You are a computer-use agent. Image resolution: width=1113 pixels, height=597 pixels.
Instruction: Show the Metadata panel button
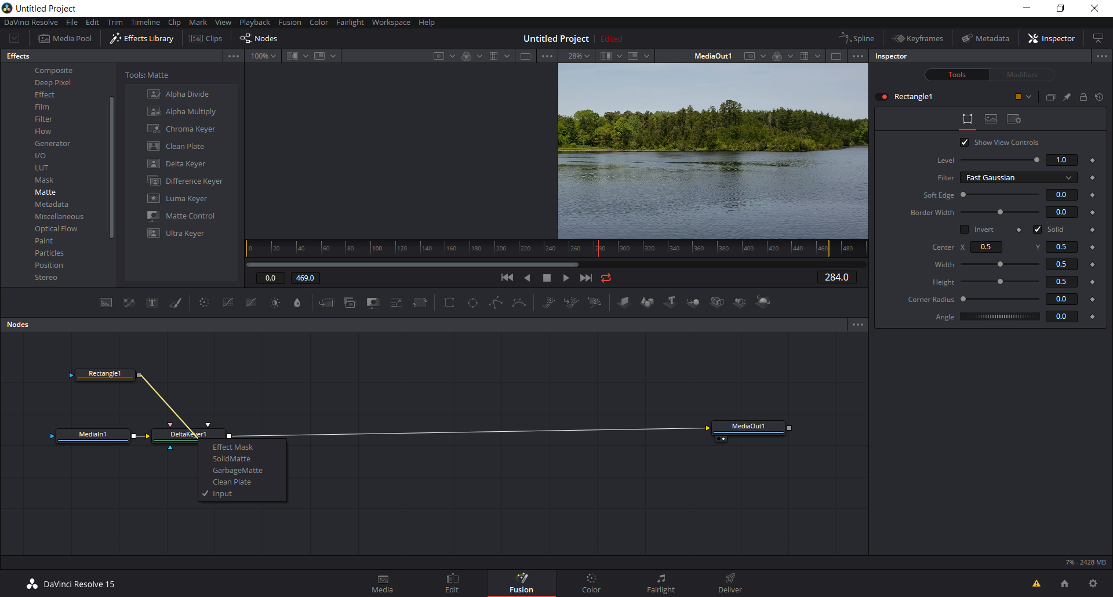[x=985, y=38]
